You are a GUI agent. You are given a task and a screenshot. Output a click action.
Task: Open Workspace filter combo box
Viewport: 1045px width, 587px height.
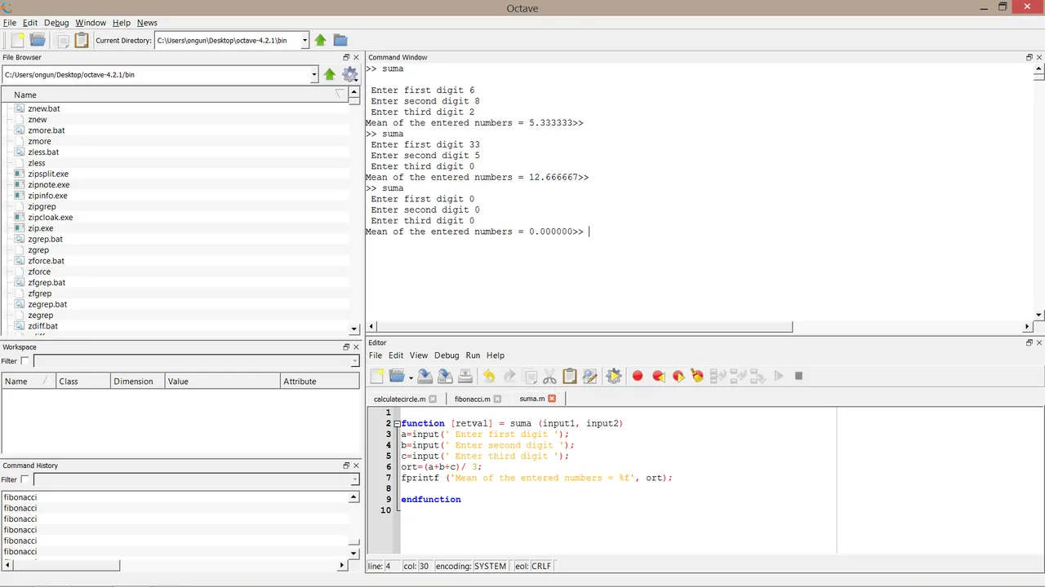[196, 361]
